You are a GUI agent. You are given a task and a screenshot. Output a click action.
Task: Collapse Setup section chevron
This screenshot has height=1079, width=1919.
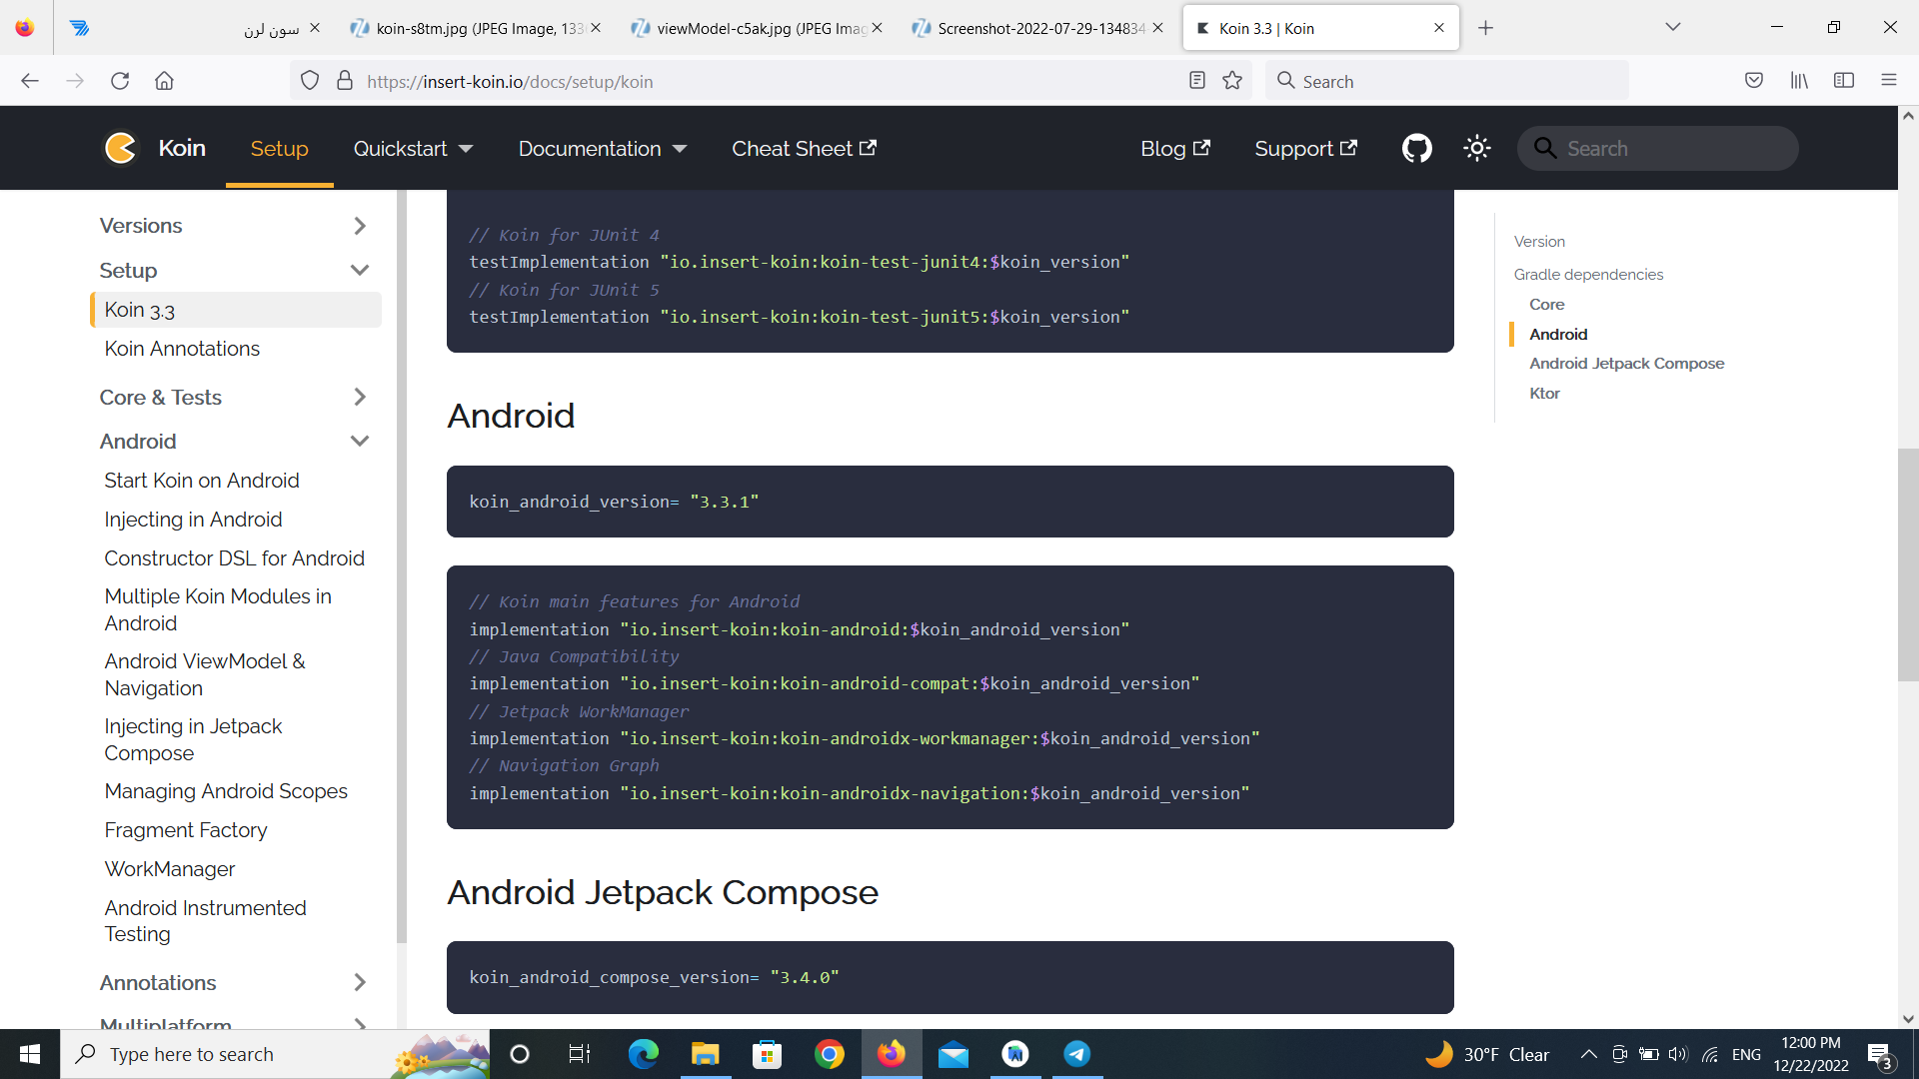(360, 270)
